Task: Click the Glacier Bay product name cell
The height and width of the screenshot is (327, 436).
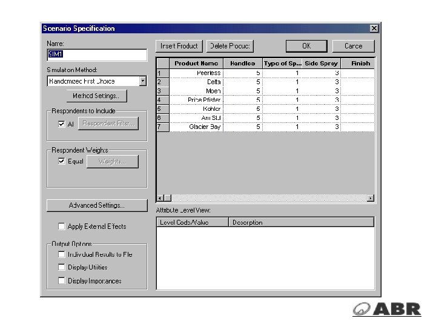Action: click(196, 127)
